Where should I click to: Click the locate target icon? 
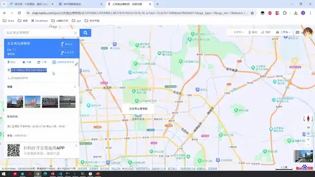click(x=308, y=133)
